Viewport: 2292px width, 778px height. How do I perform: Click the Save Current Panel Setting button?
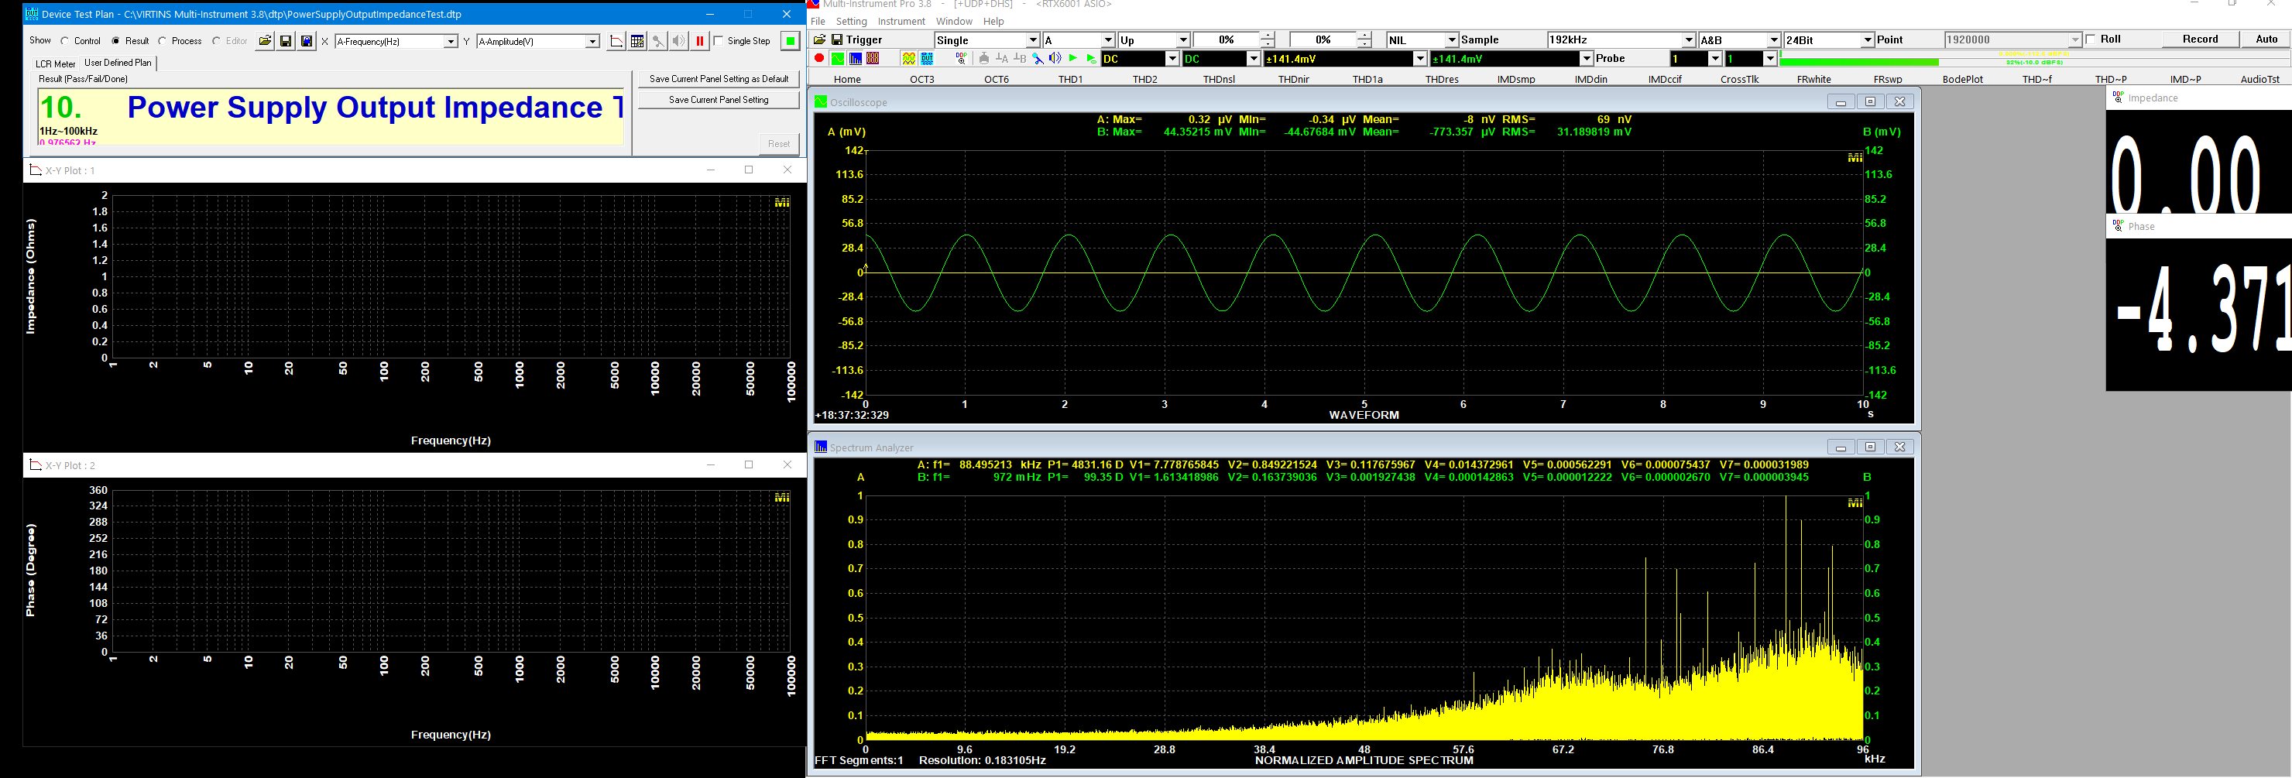coord(719,100)
